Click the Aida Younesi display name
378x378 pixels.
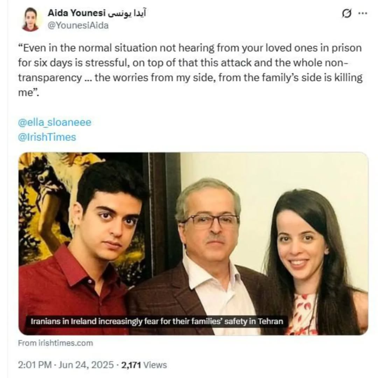(76, 13)
